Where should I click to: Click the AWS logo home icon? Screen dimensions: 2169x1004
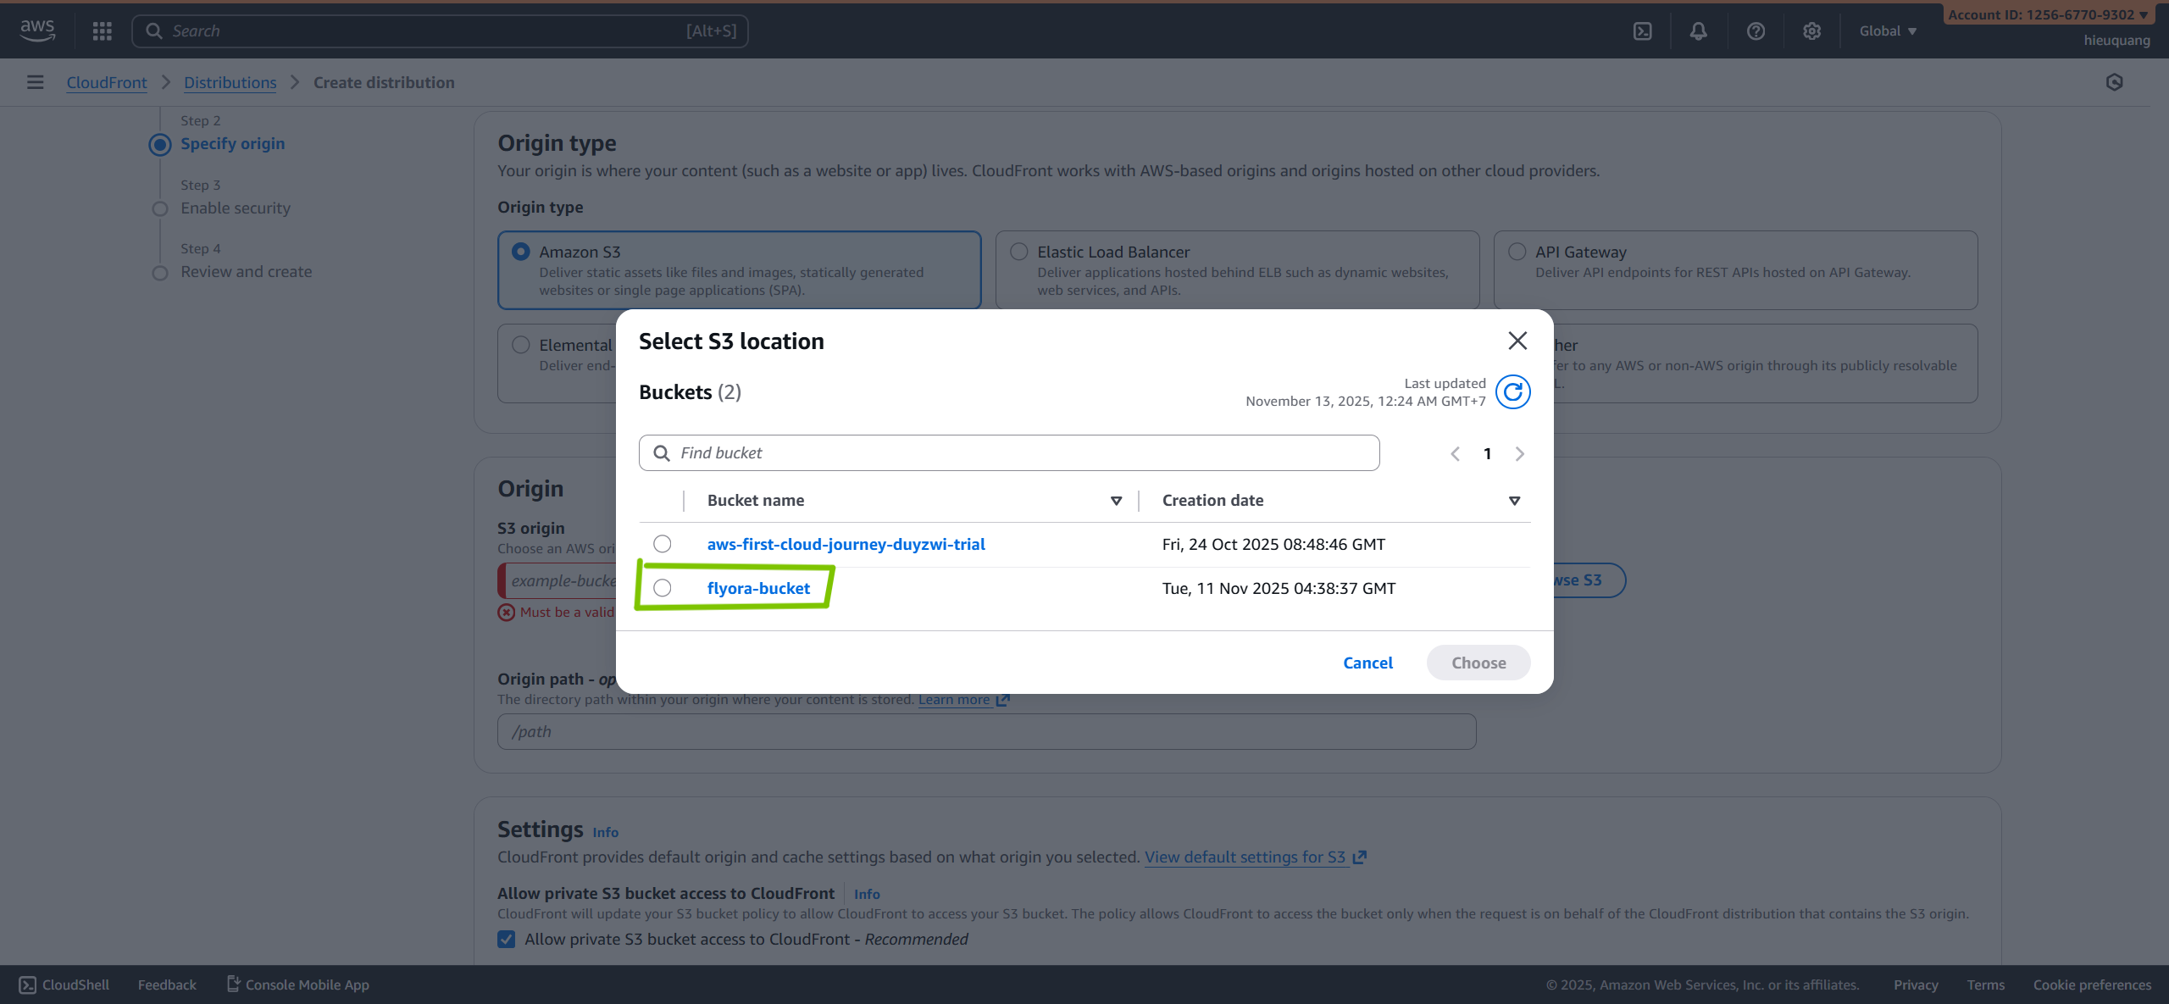click(x=37, y=31)
